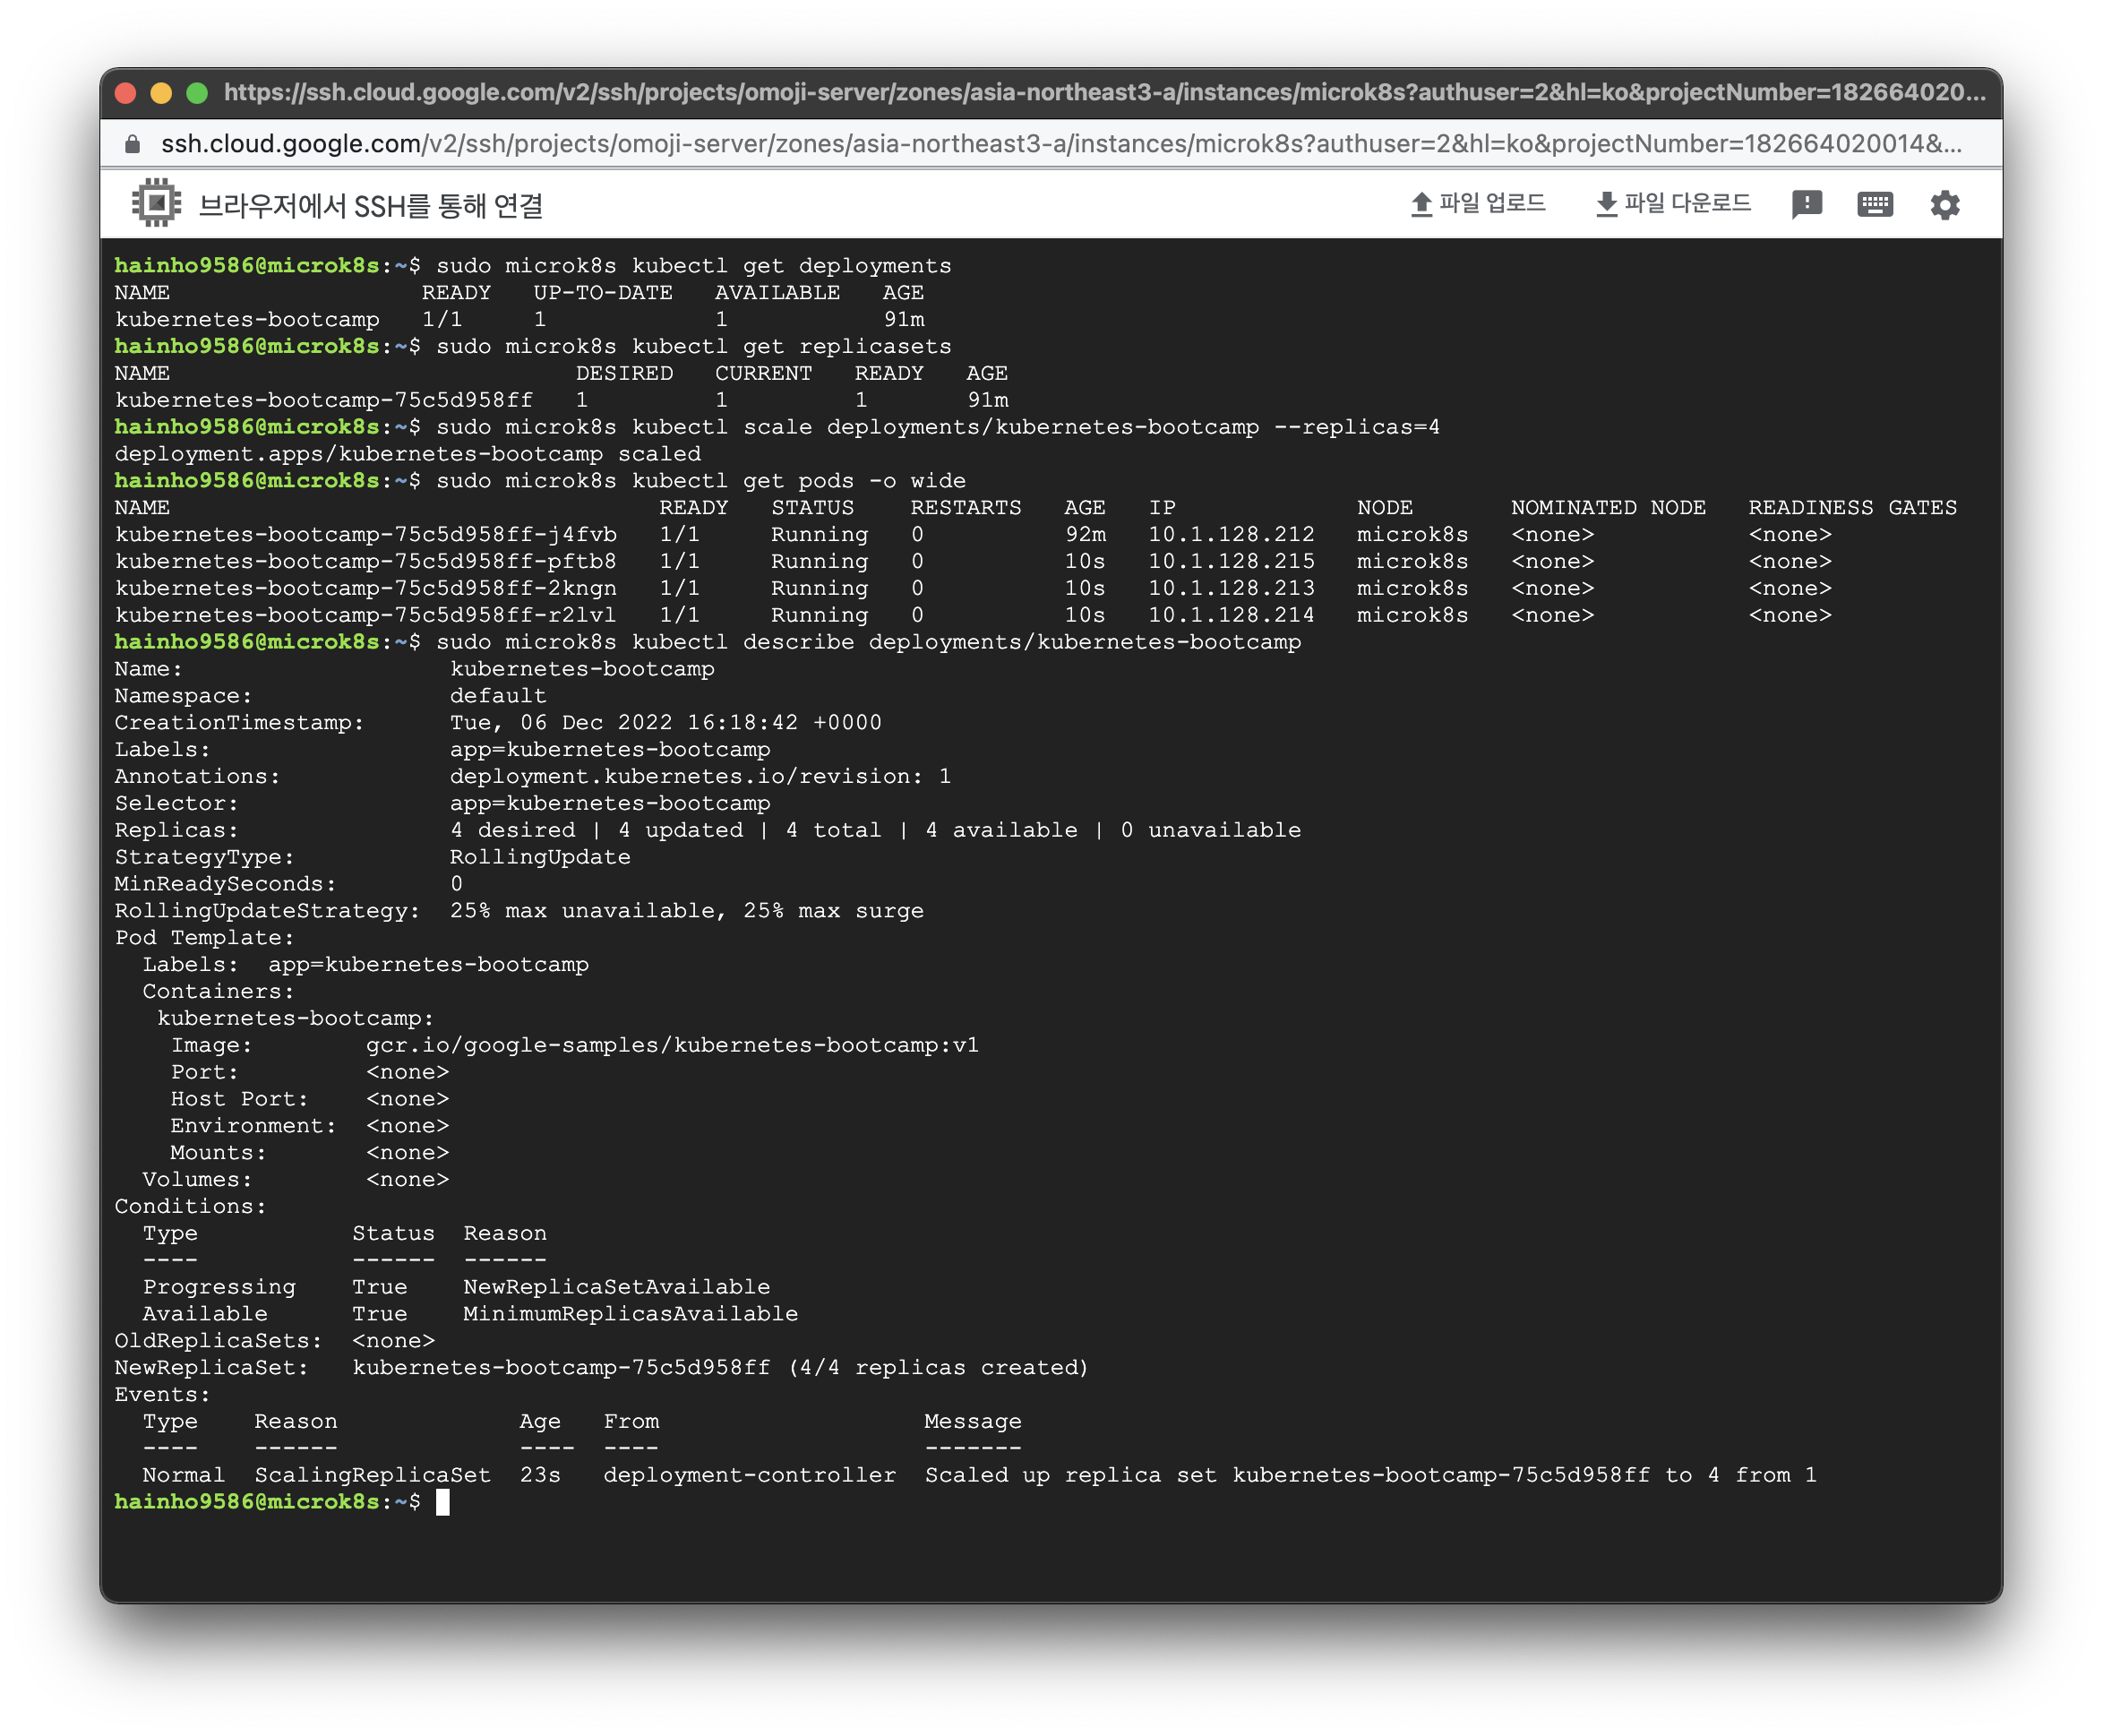Screen dimensions: 2103x1736
Task: Click the upload arrow icon
Action: point(1421,205)
